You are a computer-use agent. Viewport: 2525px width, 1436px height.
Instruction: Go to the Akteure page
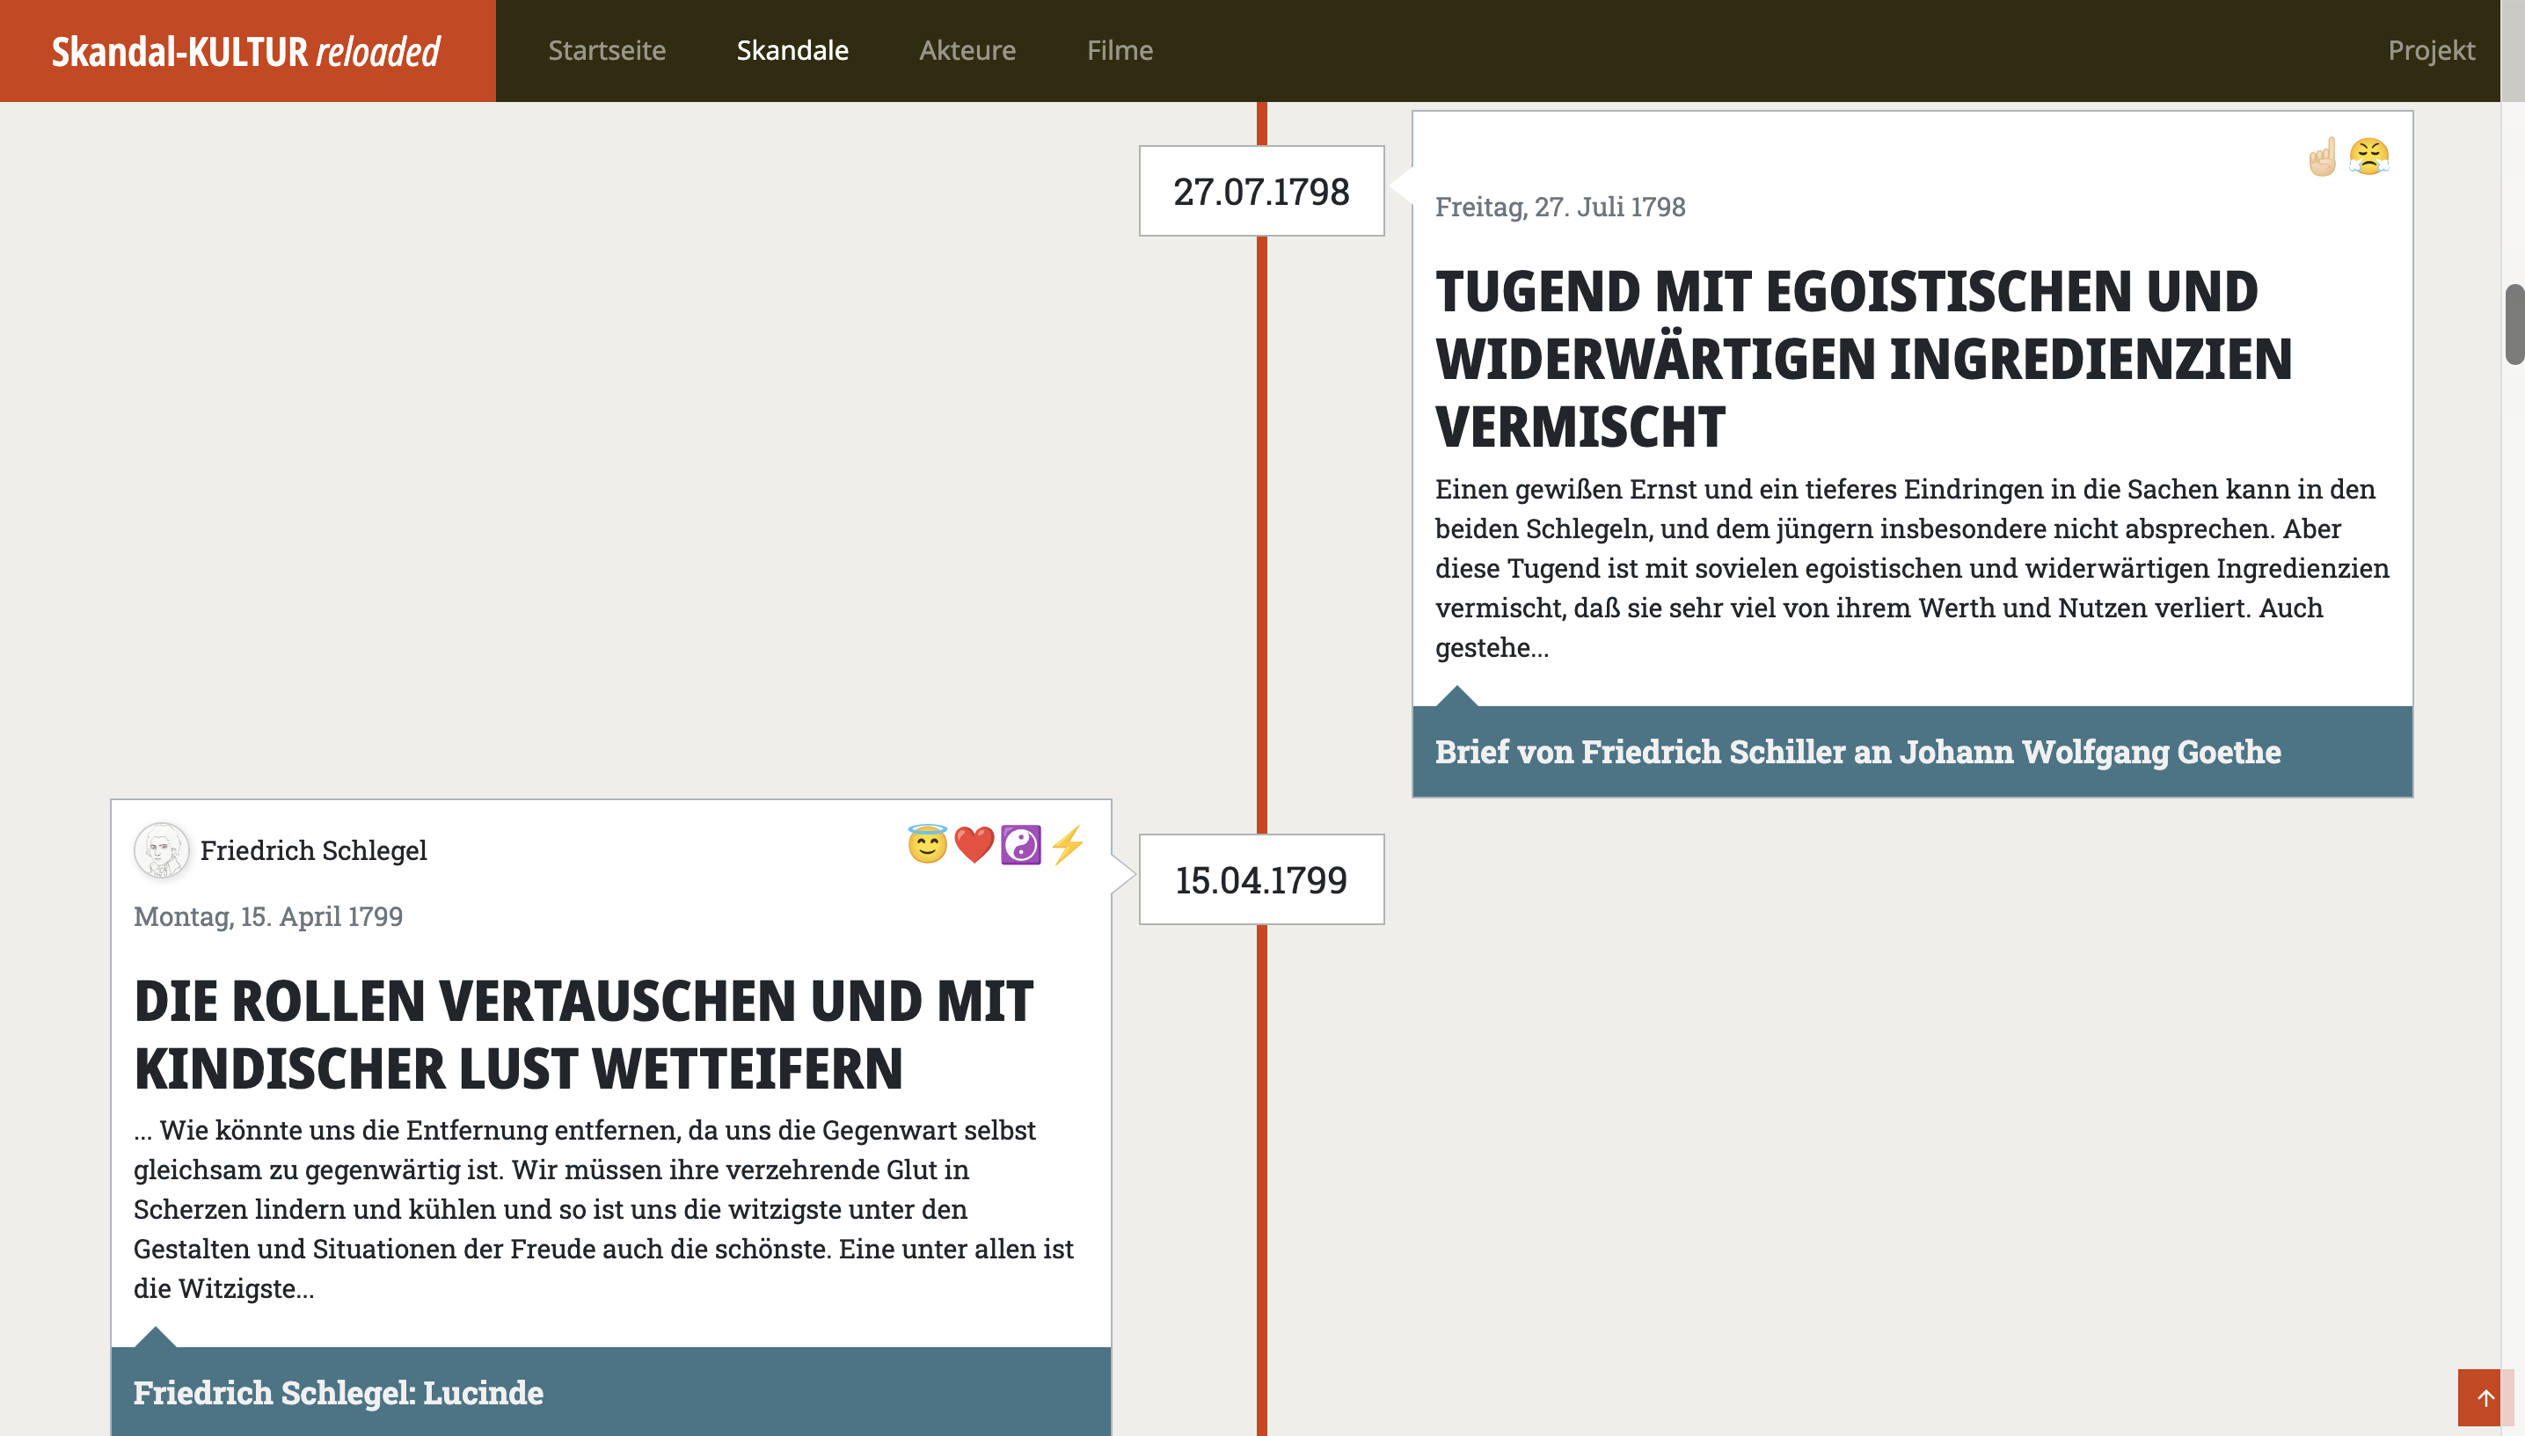(967, 50)
